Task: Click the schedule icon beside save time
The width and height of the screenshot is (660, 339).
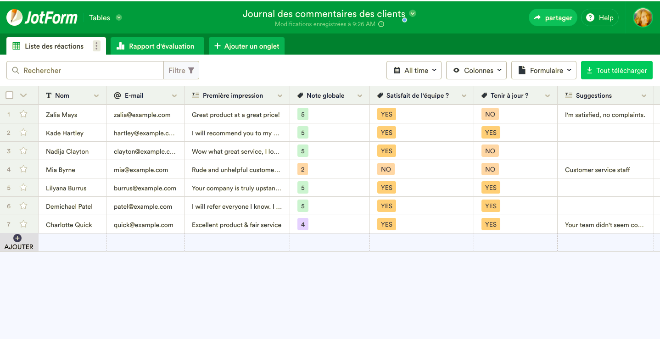Action: [381, 24]
